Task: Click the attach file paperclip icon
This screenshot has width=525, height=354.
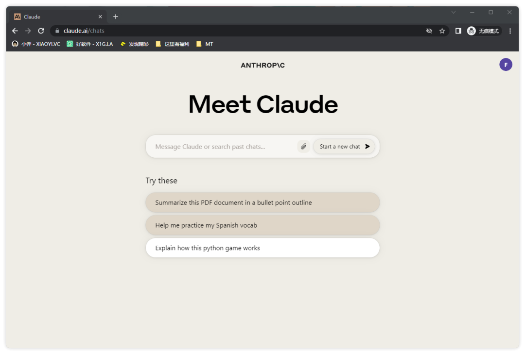Action: [303, 147]
